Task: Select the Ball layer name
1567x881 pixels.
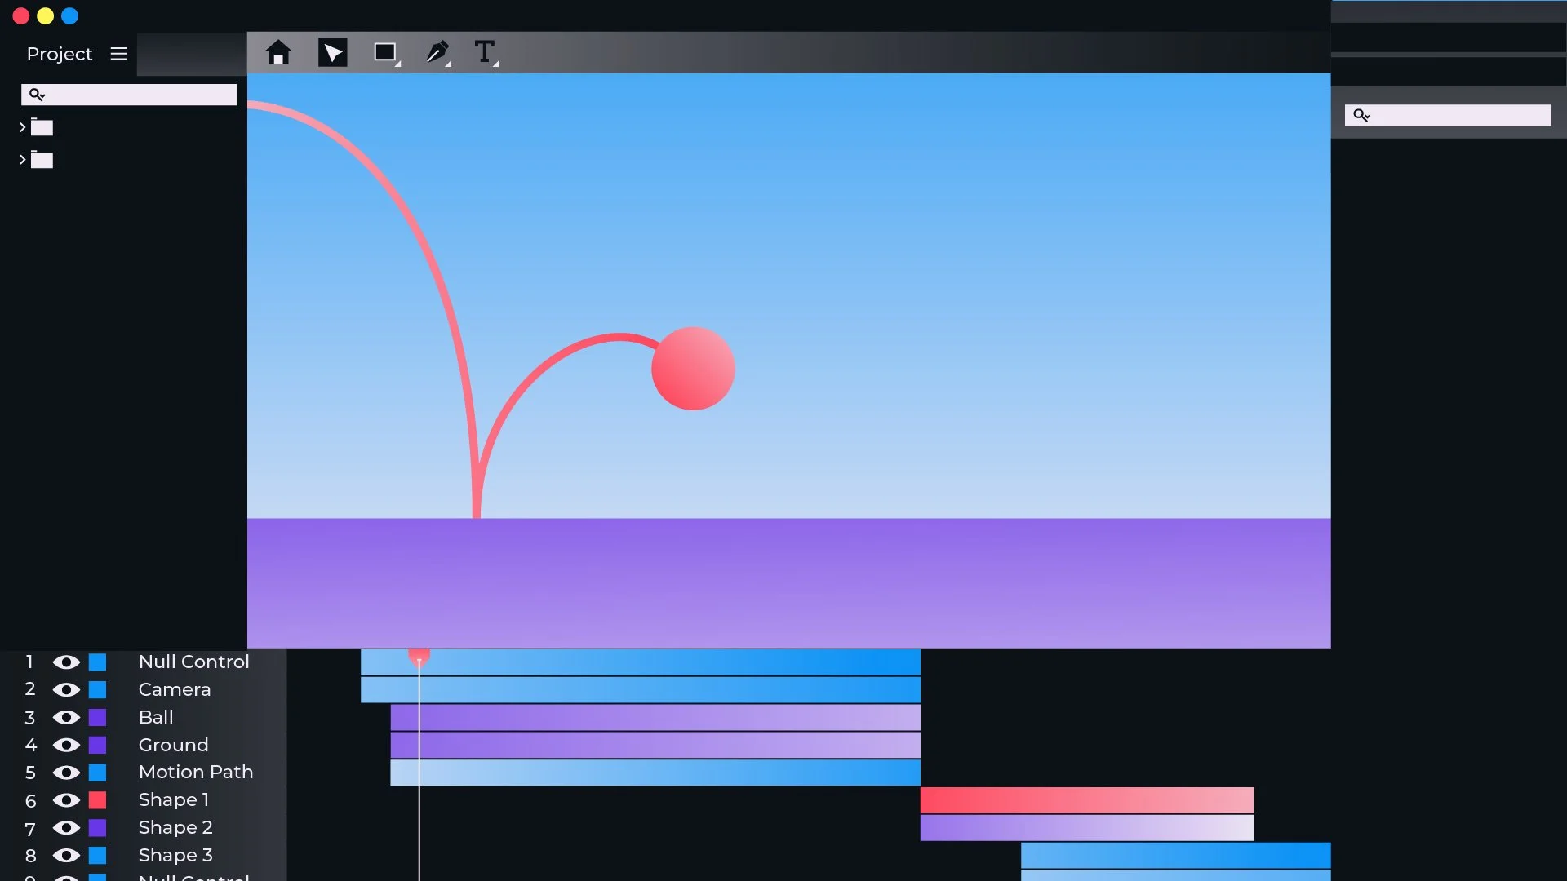Action: pos(156,717)
